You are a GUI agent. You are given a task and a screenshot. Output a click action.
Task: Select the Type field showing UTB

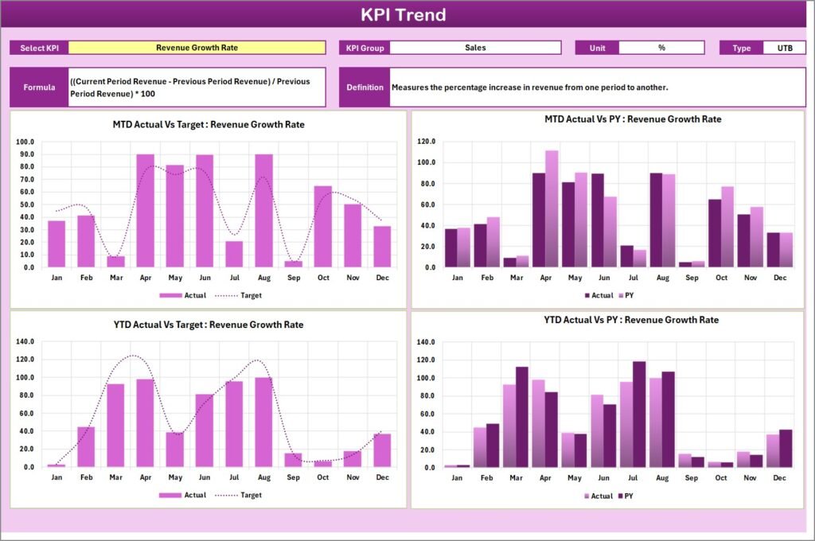point(786,48)
